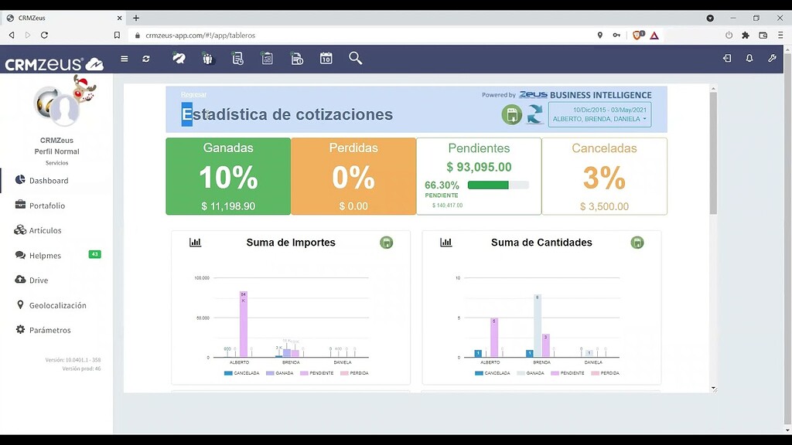Open the search magnifier icon

356,58
